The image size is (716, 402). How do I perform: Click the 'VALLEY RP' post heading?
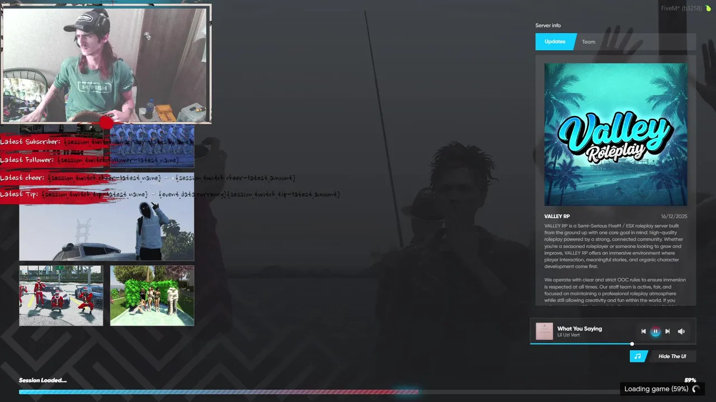coord(557,216)
